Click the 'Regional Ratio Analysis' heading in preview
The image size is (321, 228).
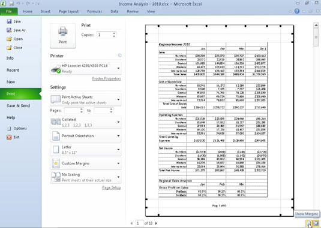pos(175,181)
